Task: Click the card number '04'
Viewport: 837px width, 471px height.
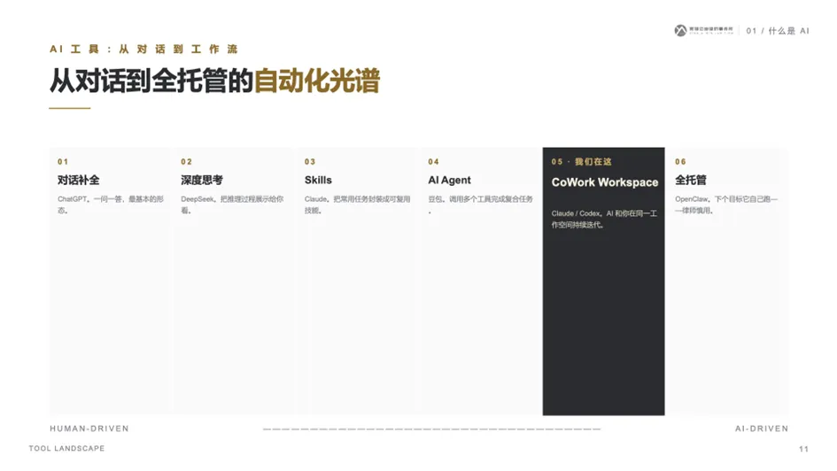Action: point(433,162)
